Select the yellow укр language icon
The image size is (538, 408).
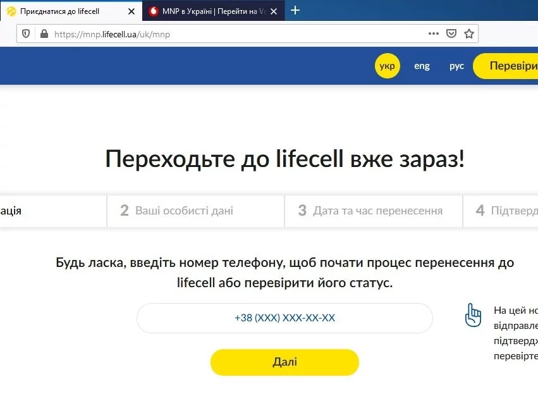[388, 66]
